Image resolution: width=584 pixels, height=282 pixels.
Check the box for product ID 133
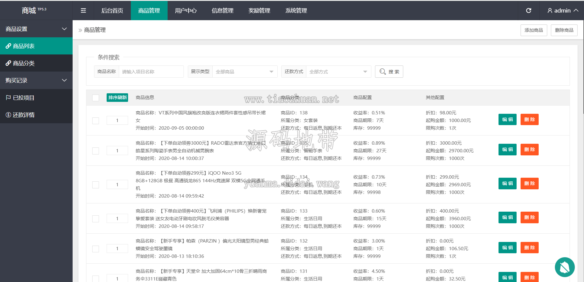click(96, 219)
